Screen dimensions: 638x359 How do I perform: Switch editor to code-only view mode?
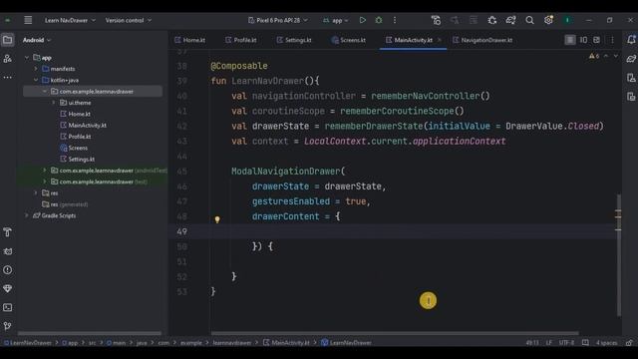point(570,40)
